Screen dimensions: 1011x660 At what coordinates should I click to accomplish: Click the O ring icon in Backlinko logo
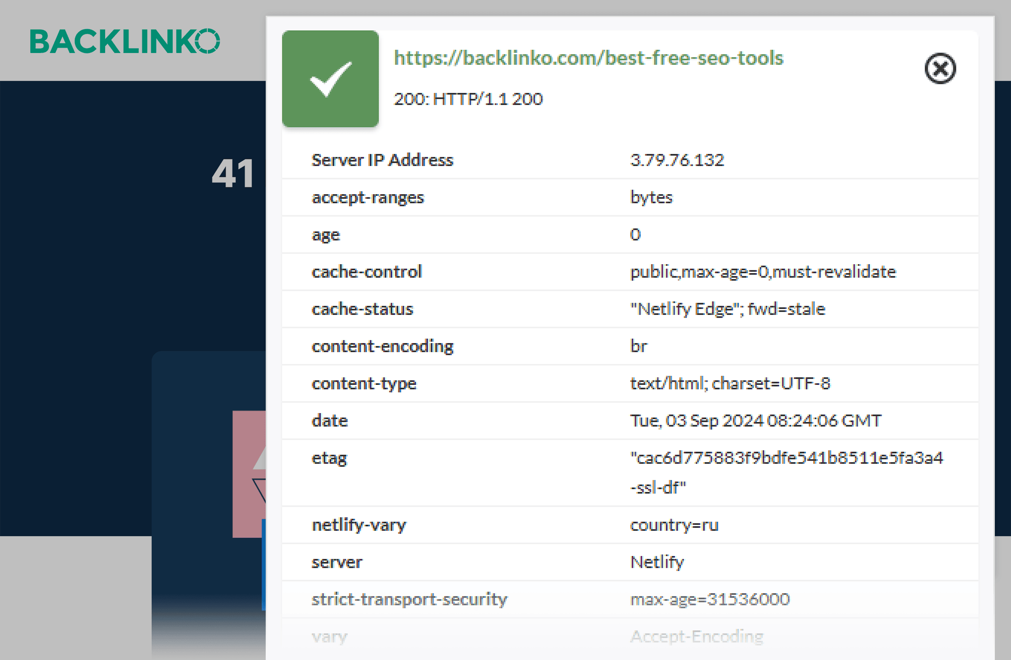pyautogui.click(x=207, y=40)
